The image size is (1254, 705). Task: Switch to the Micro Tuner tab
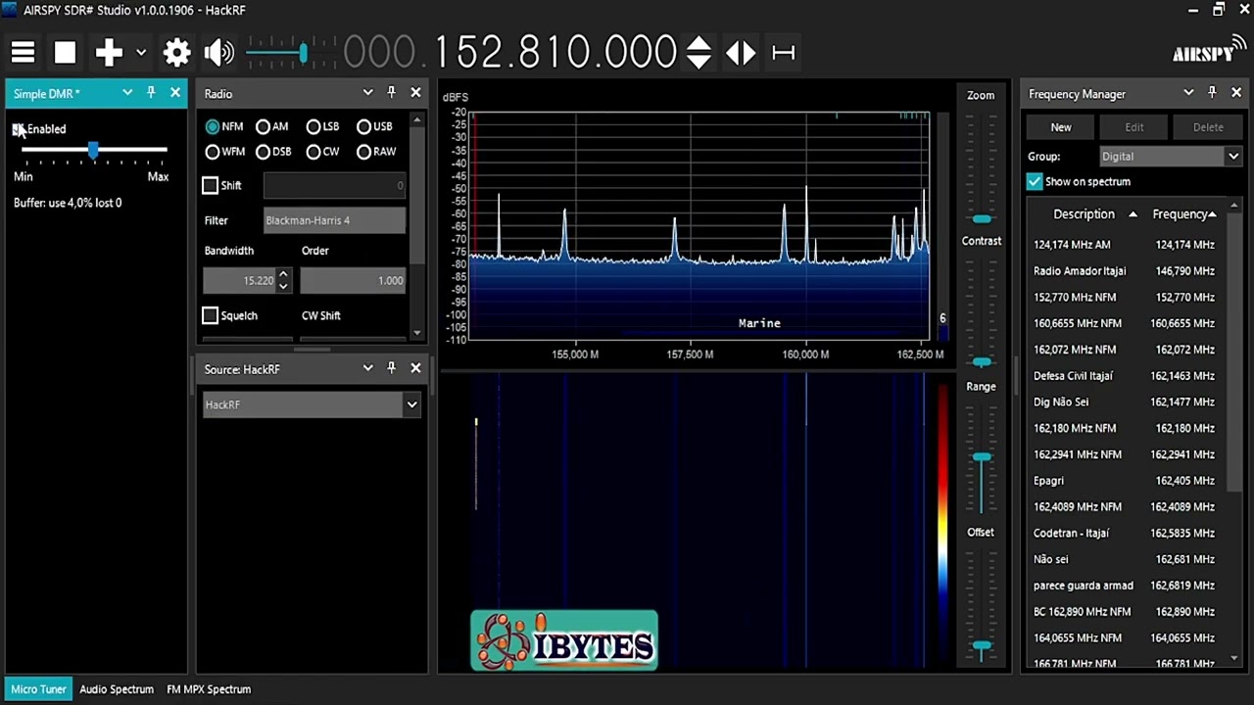coord(38,689)
